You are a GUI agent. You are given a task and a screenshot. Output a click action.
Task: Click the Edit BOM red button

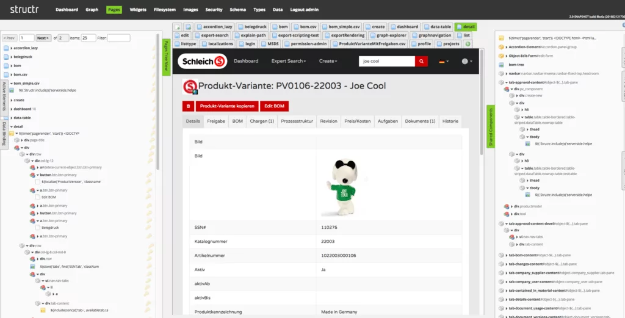274,106
